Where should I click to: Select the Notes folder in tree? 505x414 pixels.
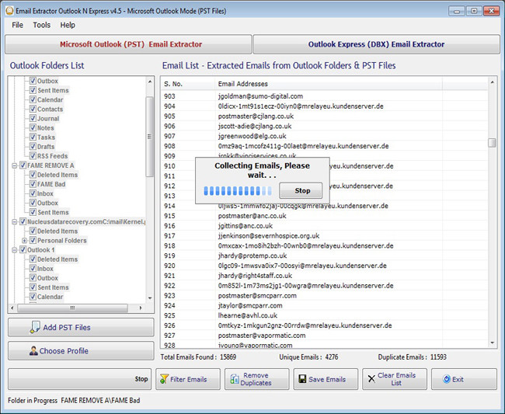pos(45,128)
